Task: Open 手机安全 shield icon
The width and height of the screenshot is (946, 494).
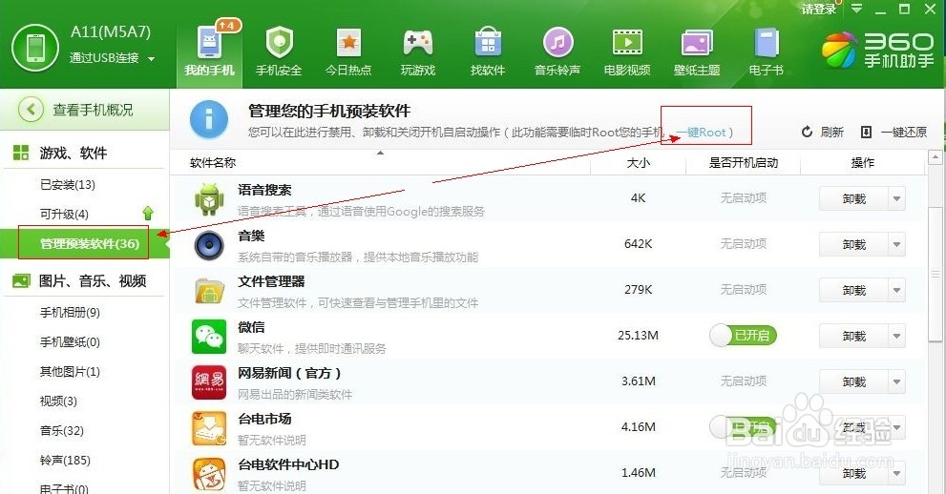Action: point(279,43)
